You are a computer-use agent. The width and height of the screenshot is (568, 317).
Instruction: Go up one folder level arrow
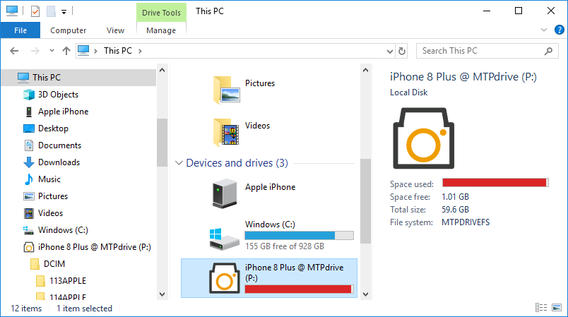tap(66, 51)
